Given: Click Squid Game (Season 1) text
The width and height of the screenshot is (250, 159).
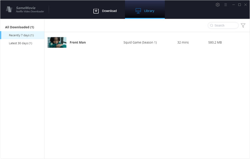Looking at the screenshot, I should 140,43.
